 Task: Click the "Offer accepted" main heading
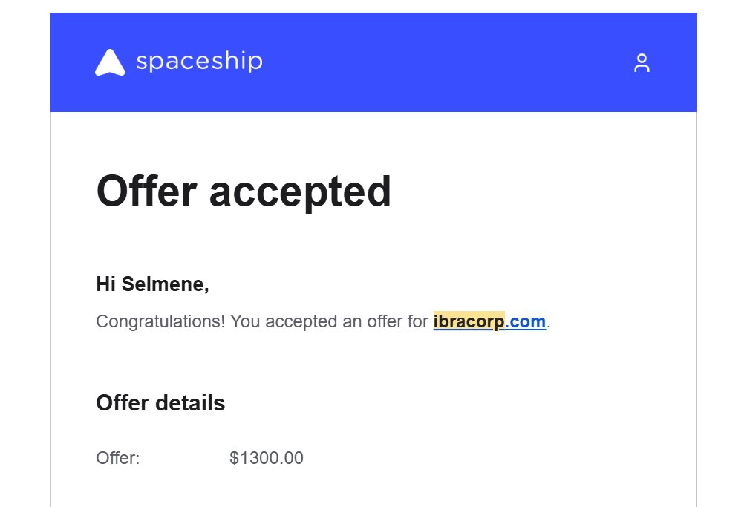(244, 191)
